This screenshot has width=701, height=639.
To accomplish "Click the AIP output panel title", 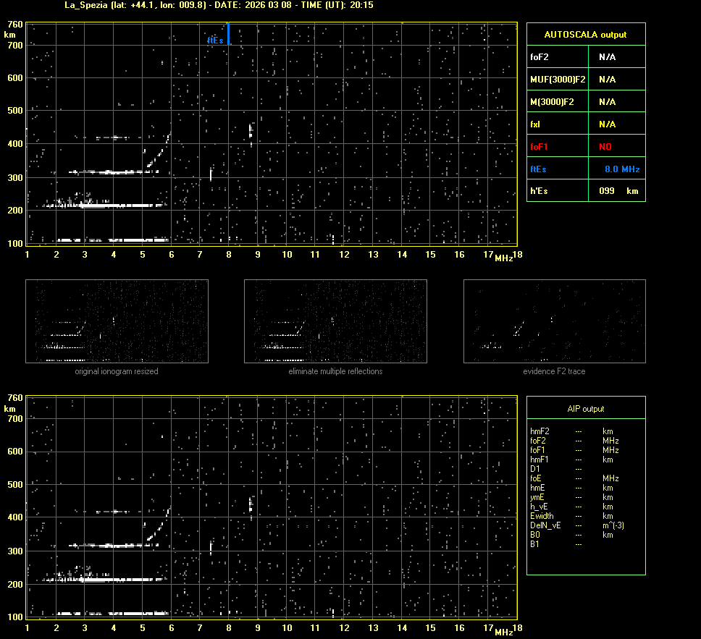I will (x=585, y=409).
